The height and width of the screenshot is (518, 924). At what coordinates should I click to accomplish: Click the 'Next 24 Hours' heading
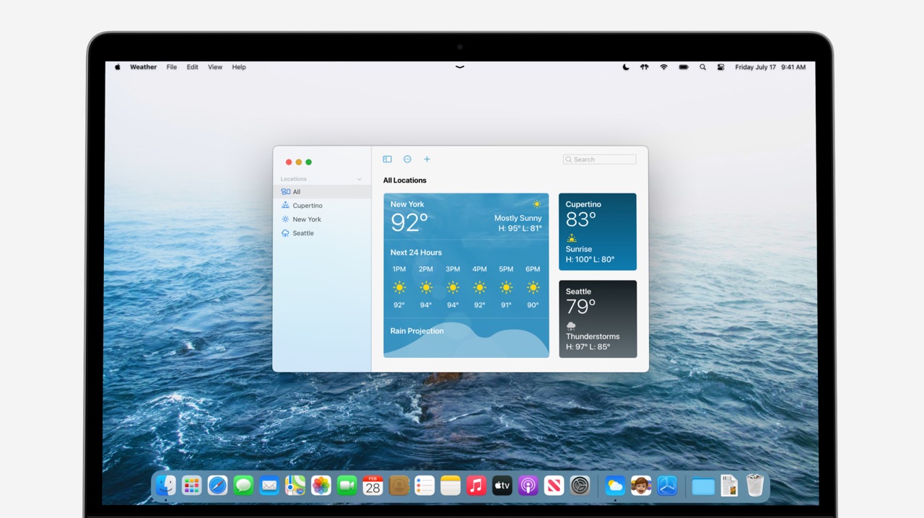click(416, 253)
